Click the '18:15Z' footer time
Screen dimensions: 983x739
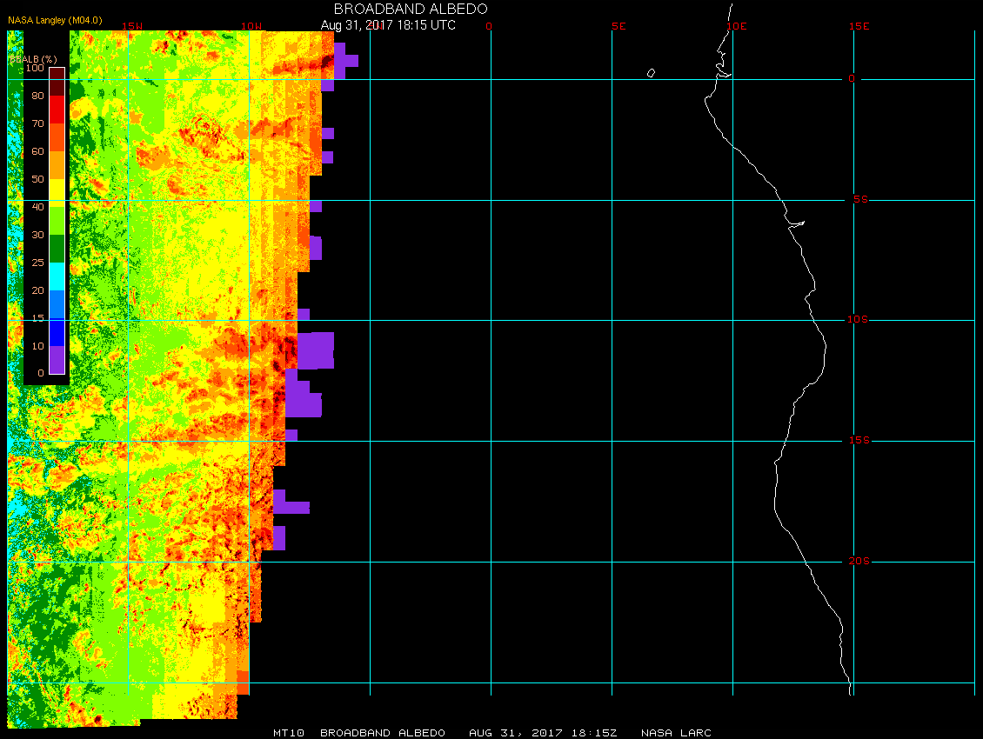click(593, 733)
